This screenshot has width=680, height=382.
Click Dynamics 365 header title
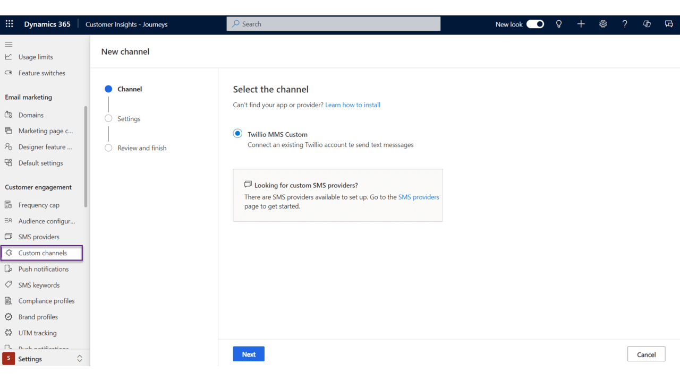point(47,24)
